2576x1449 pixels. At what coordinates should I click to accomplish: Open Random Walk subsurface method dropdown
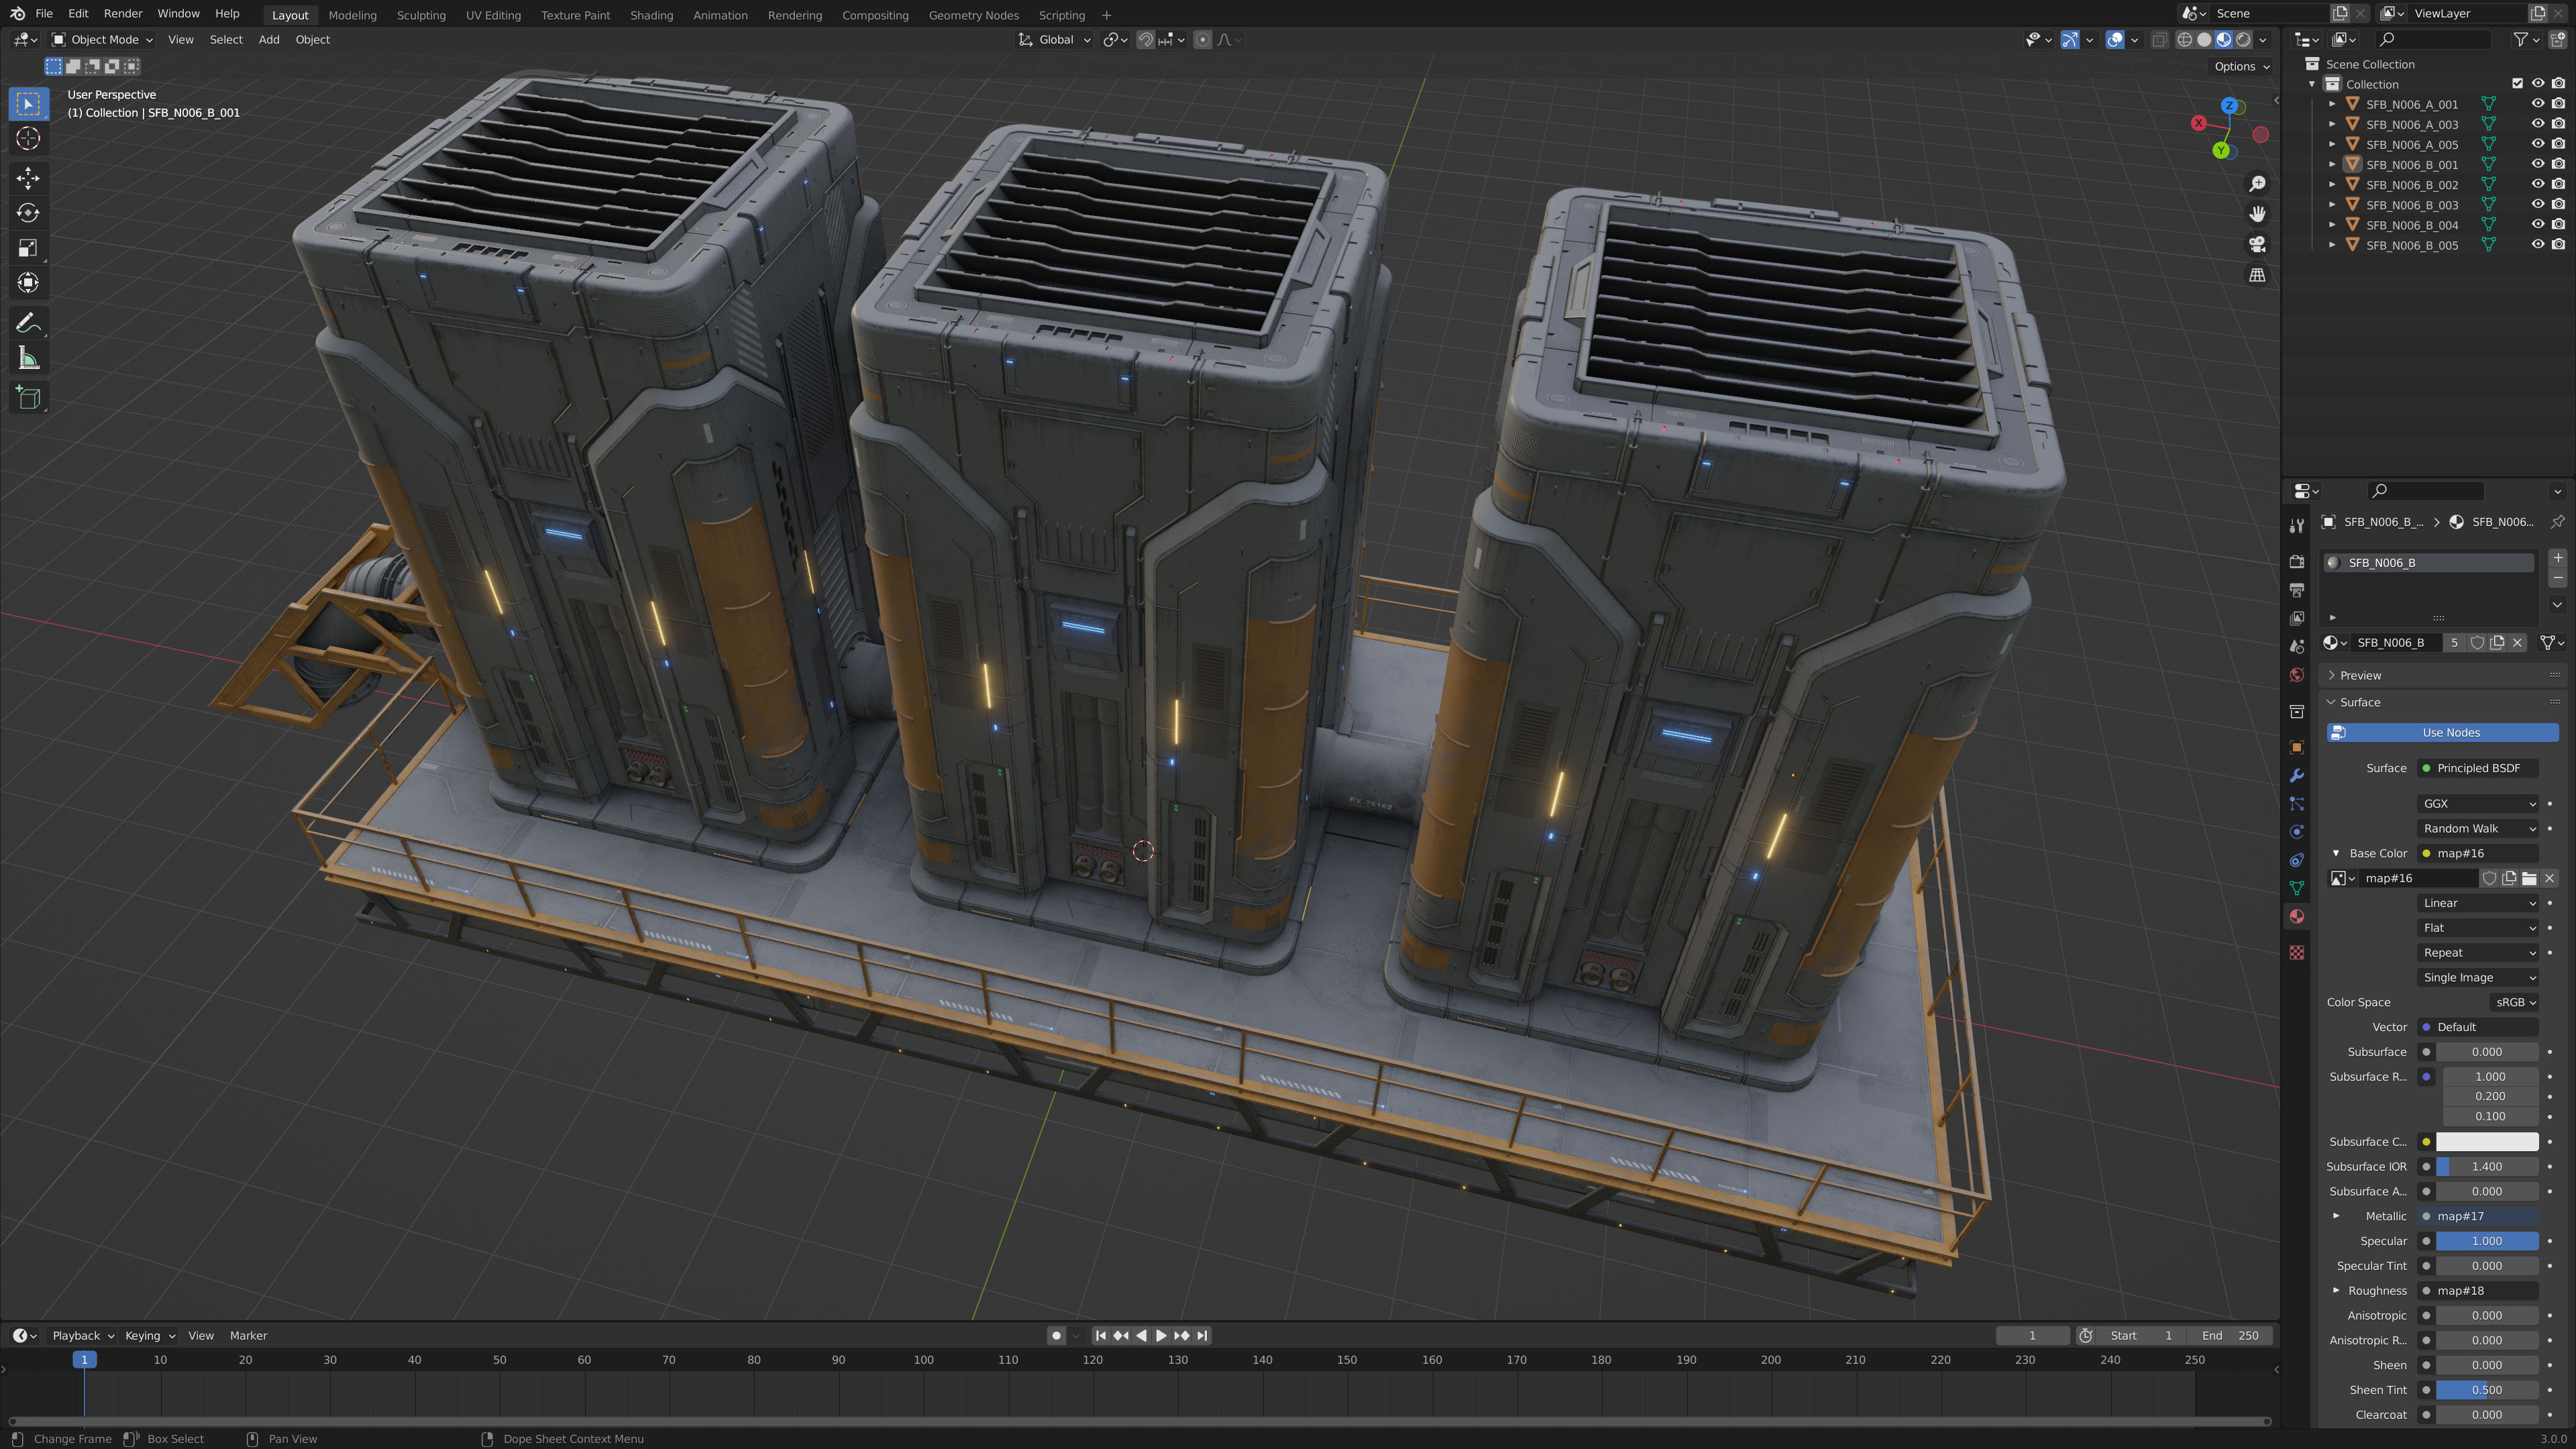click(x=2478, y=828)
